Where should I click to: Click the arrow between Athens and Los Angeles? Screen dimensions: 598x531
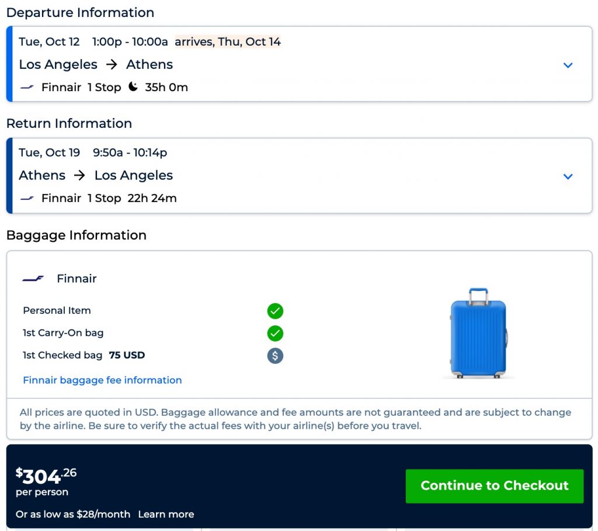click(80, 176)
